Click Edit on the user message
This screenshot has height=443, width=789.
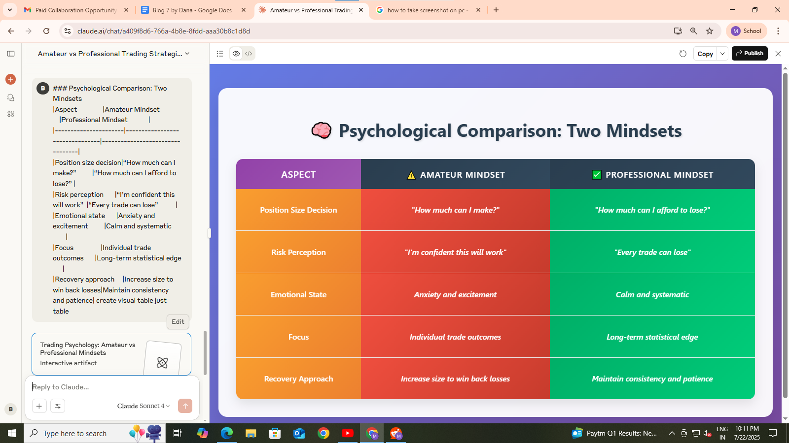178,321
